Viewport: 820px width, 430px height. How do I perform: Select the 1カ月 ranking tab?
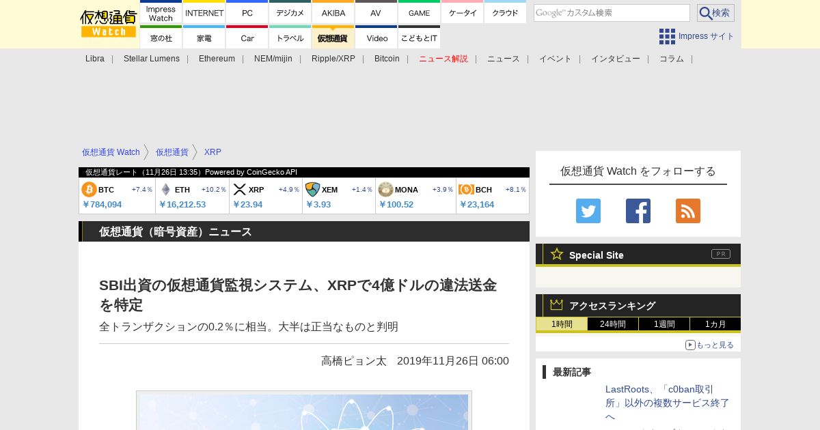coord(715,324)
